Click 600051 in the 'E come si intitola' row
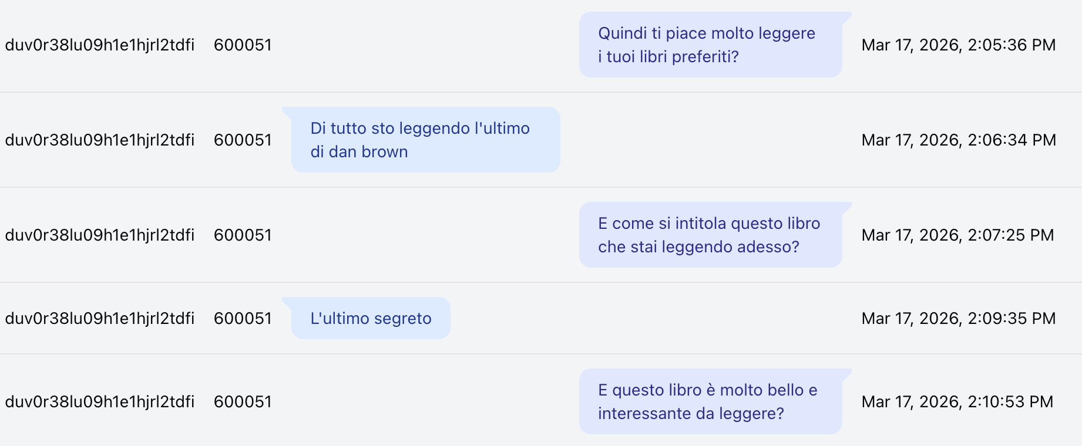1082x446 pixels. point(243,235)
